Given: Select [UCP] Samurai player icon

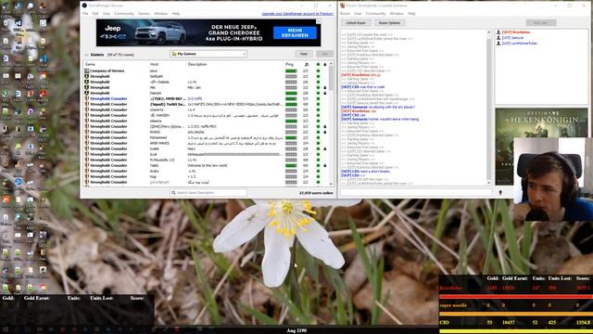Looking at the screenshot, I should click(x=498, y=38).
